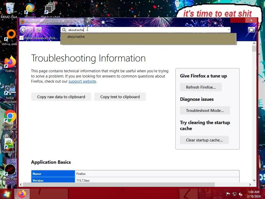Image resolution: width=265 pixels, height=199 pixels.
Task: Open the Papers, Please desktop shortcut
Action: (x=9, y=172)
